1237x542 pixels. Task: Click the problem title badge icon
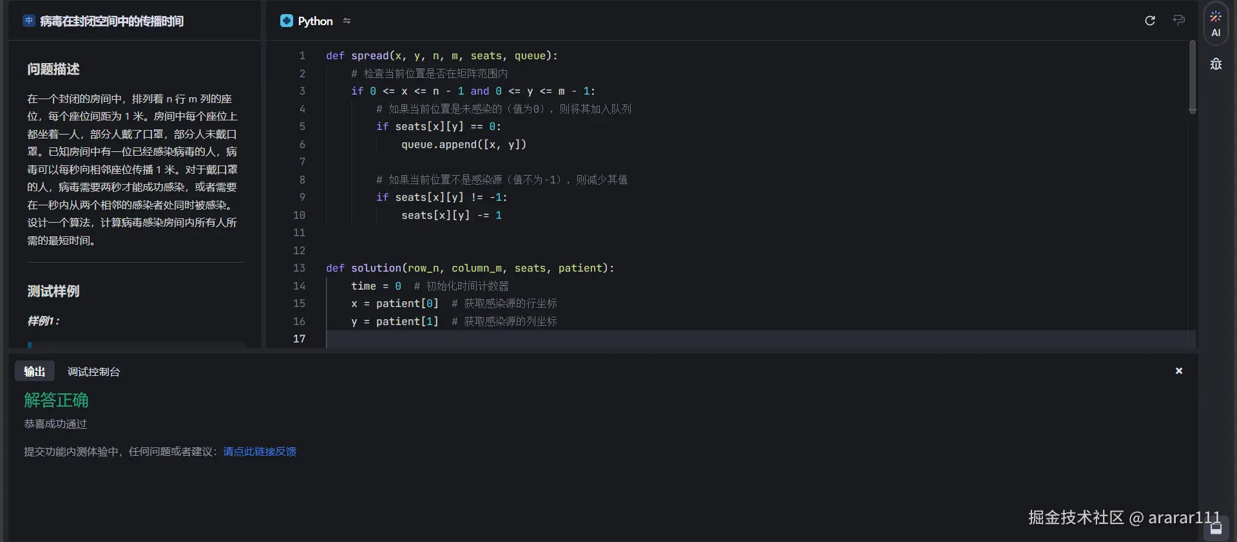[x=29, y=21]
